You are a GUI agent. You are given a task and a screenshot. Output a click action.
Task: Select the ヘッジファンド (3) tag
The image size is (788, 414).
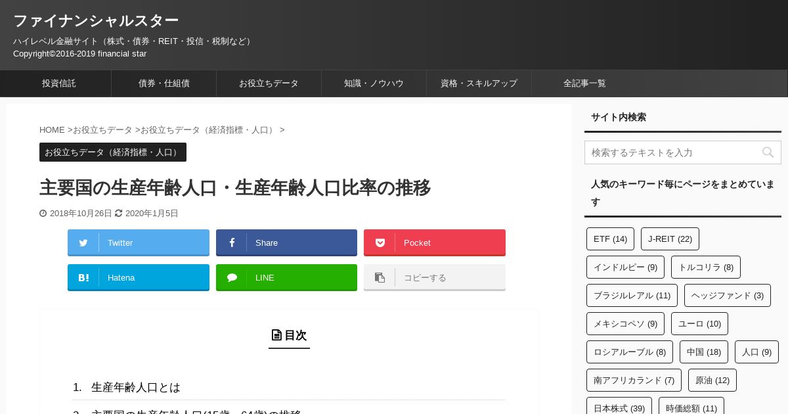click(x=728, y=295)
